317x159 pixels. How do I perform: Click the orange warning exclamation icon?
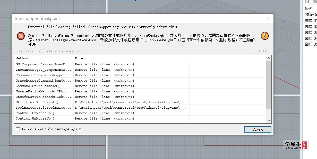[265, 36]
